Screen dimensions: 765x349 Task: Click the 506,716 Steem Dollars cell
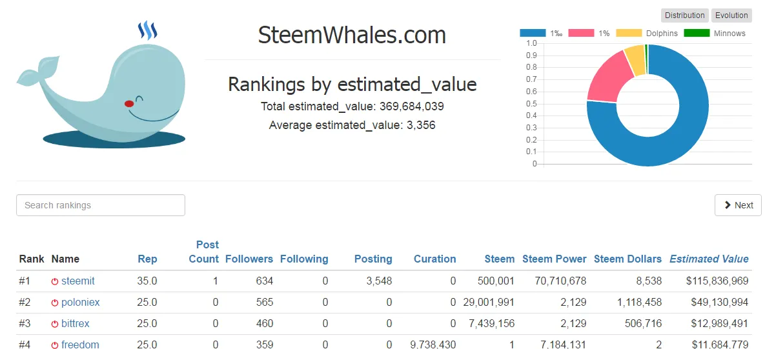coord(644,324)
